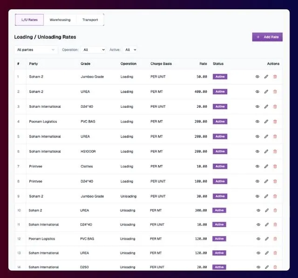Delete row 5 Soham International UREA Loading
The width and height of the screenshot is (298, 278).
click(275, 136)
